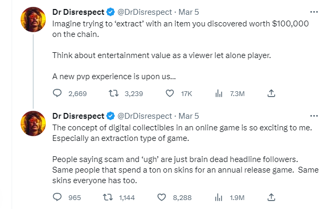Open Mar 5 timestamp of first tweet
This screenshot has width=327, height=209.
click(x=189, y=12)
